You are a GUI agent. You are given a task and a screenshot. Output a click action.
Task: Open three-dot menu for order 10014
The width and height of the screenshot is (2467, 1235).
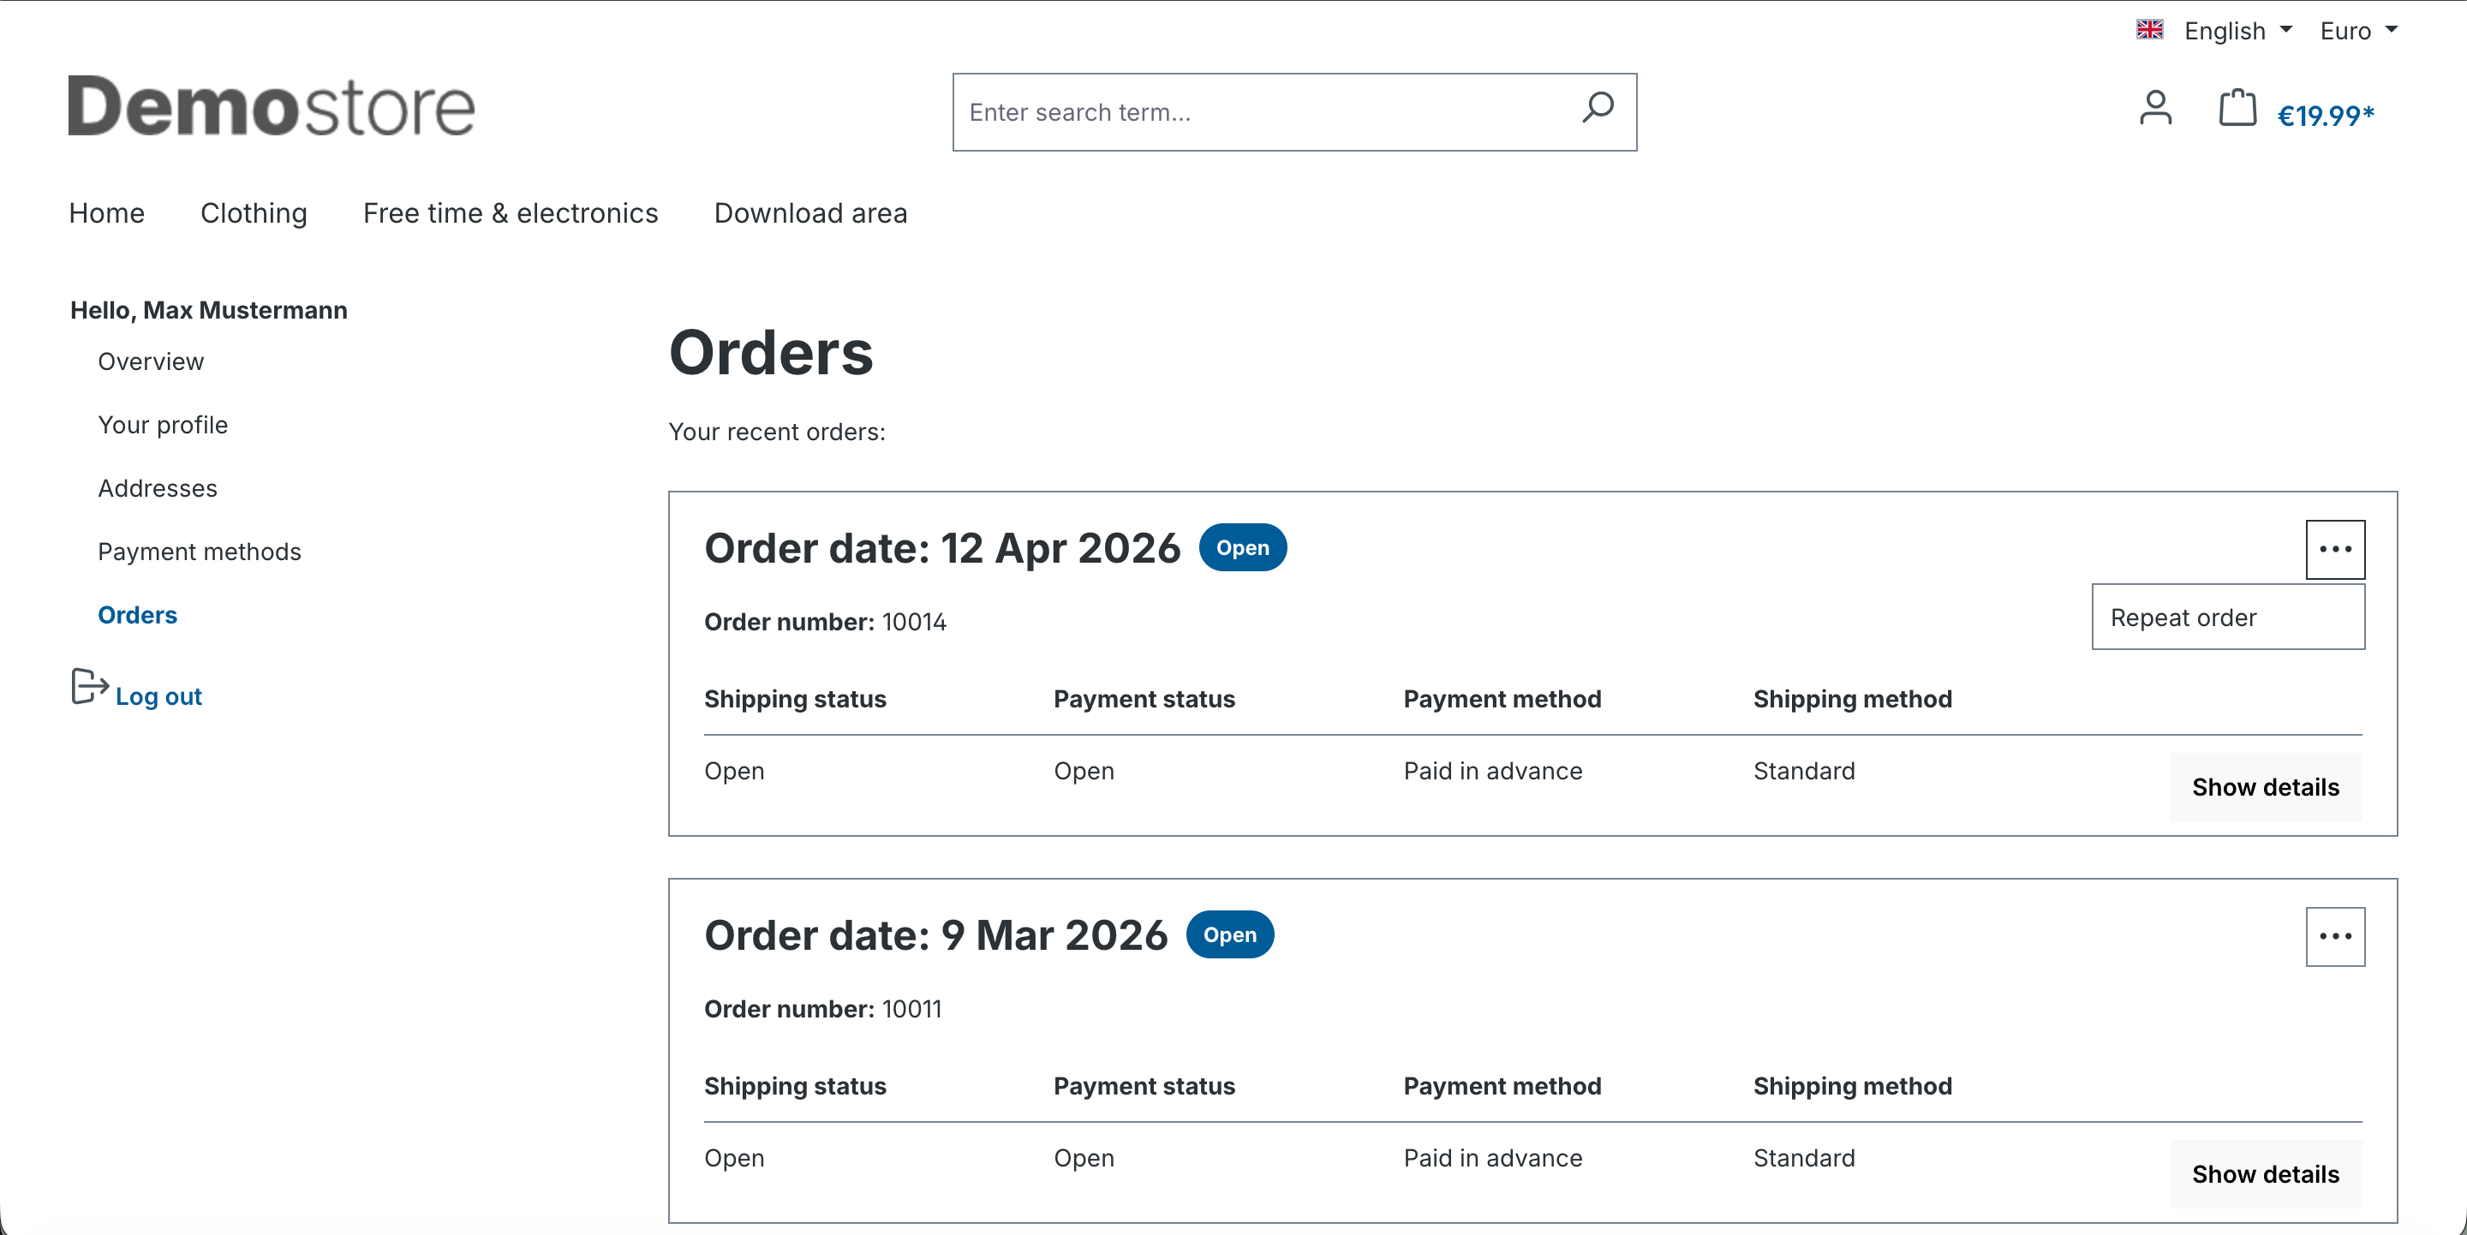coord(2335,550)
